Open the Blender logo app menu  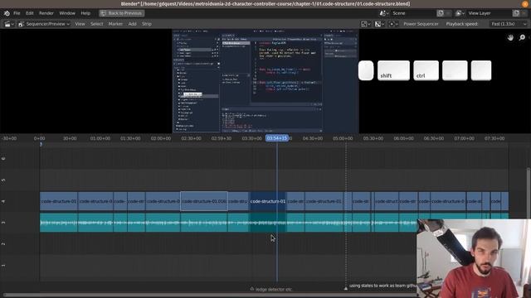(7, 13)
